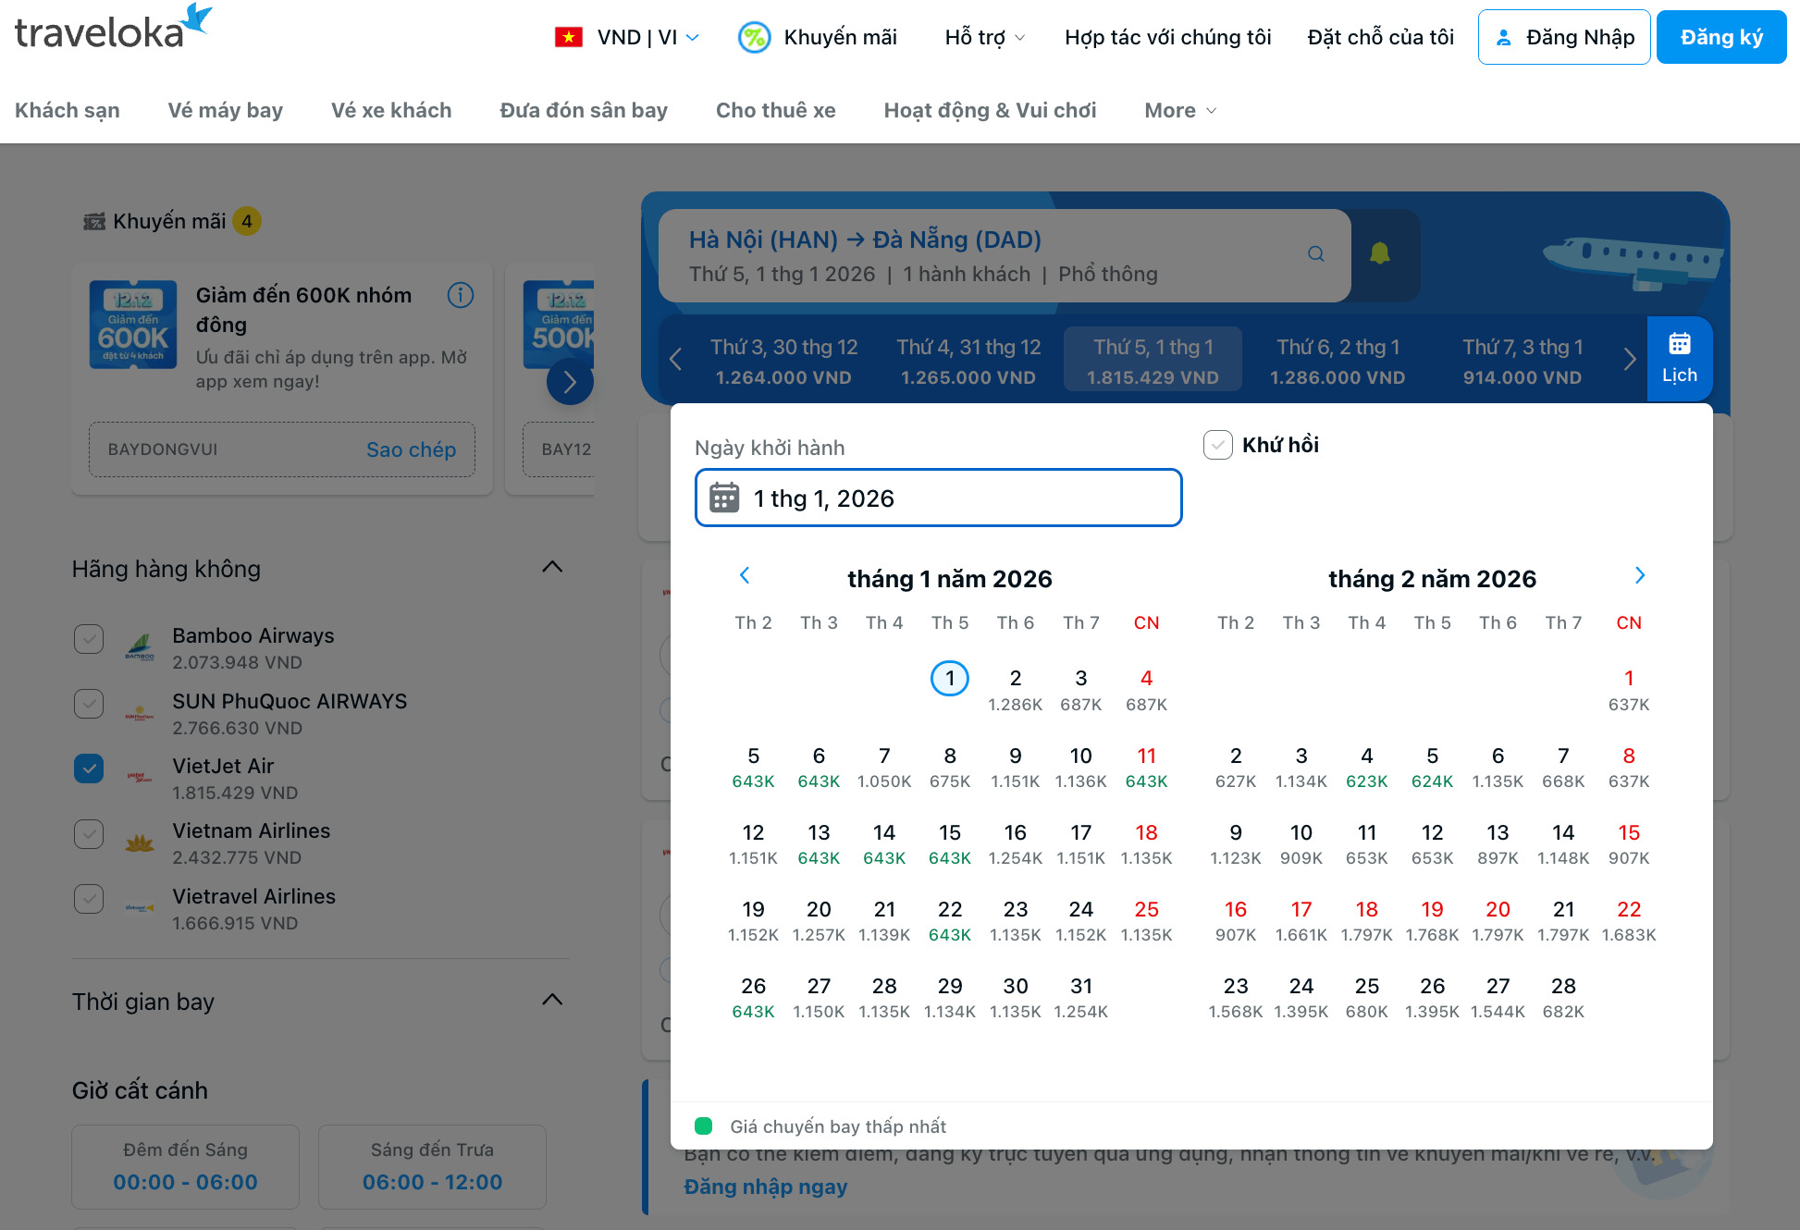Open the Vé xe khách tab
This screenshot has width=1800, height=1230.
point(390,110)
